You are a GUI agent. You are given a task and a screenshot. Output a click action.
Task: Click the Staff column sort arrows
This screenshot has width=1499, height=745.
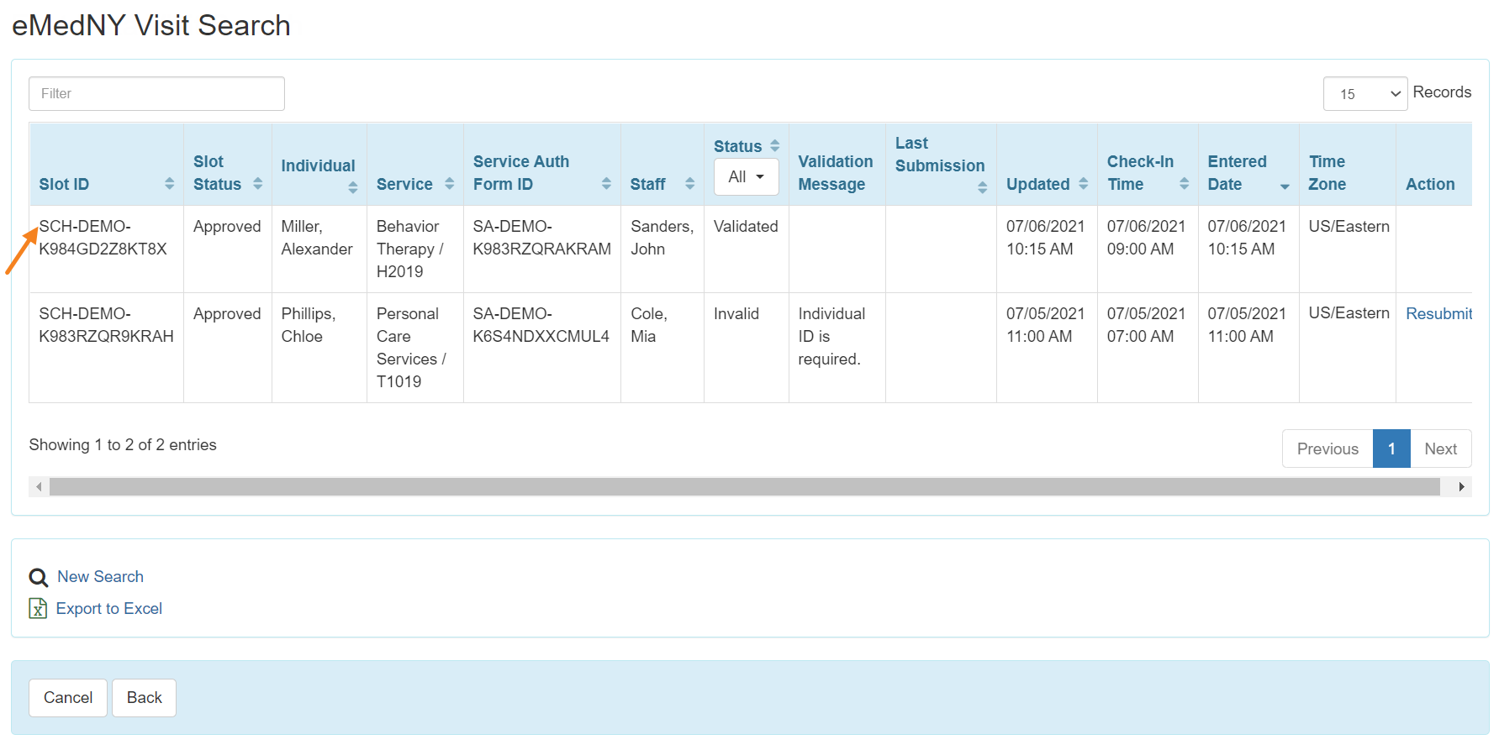pos(689,184)
